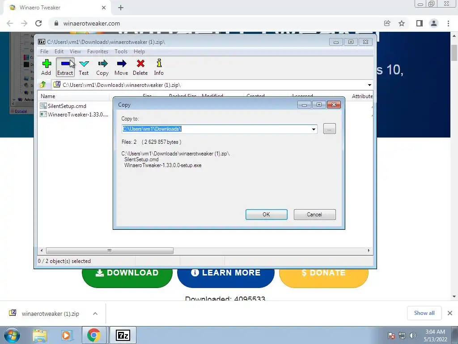Select the Move toolbar icon
458x344 pixels.
[121, 67]
